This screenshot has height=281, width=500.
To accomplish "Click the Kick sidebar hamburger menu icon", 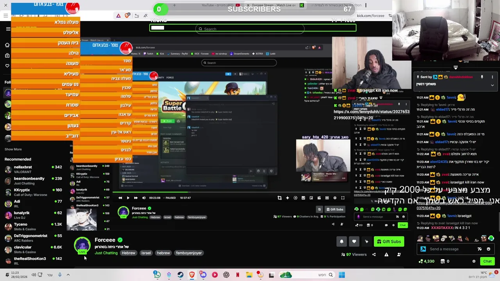I will [8, 29].
